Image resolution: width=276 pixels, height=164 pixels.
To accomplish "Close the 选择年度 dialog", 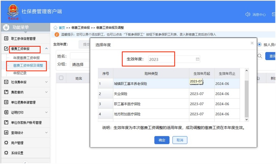I will coord(252,43).
